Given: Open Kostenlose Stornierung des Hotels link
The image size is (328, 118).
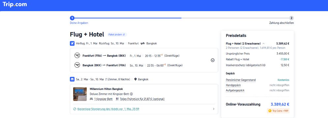Looking at the screenshot, I should [x=108, y=109].
